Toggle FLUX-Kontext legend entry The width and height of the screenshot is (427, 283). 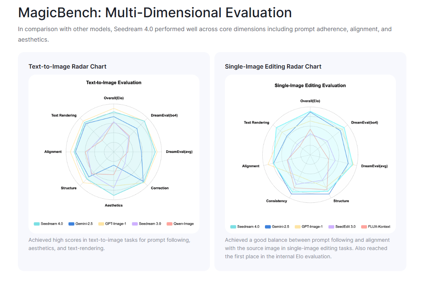pyautogui.click(x=376, y=226)
